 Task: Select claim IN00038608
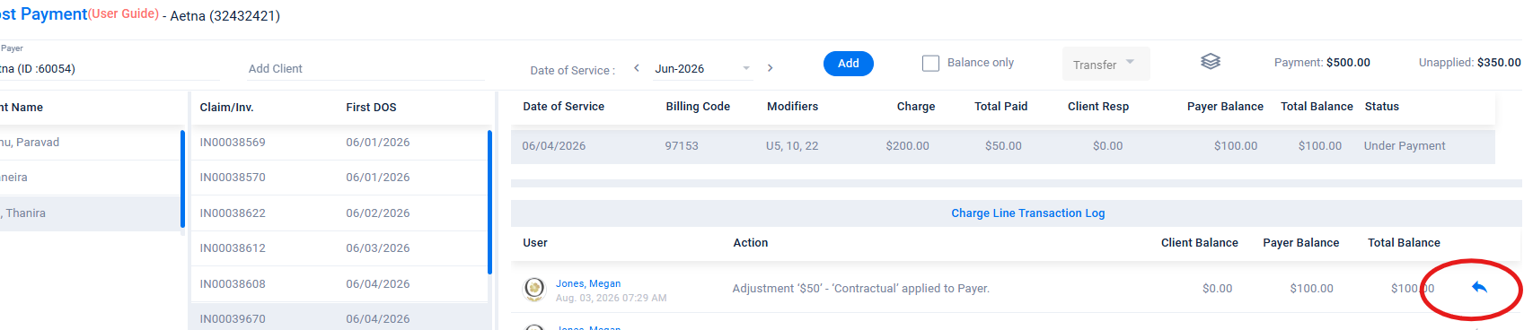point(339,284)
